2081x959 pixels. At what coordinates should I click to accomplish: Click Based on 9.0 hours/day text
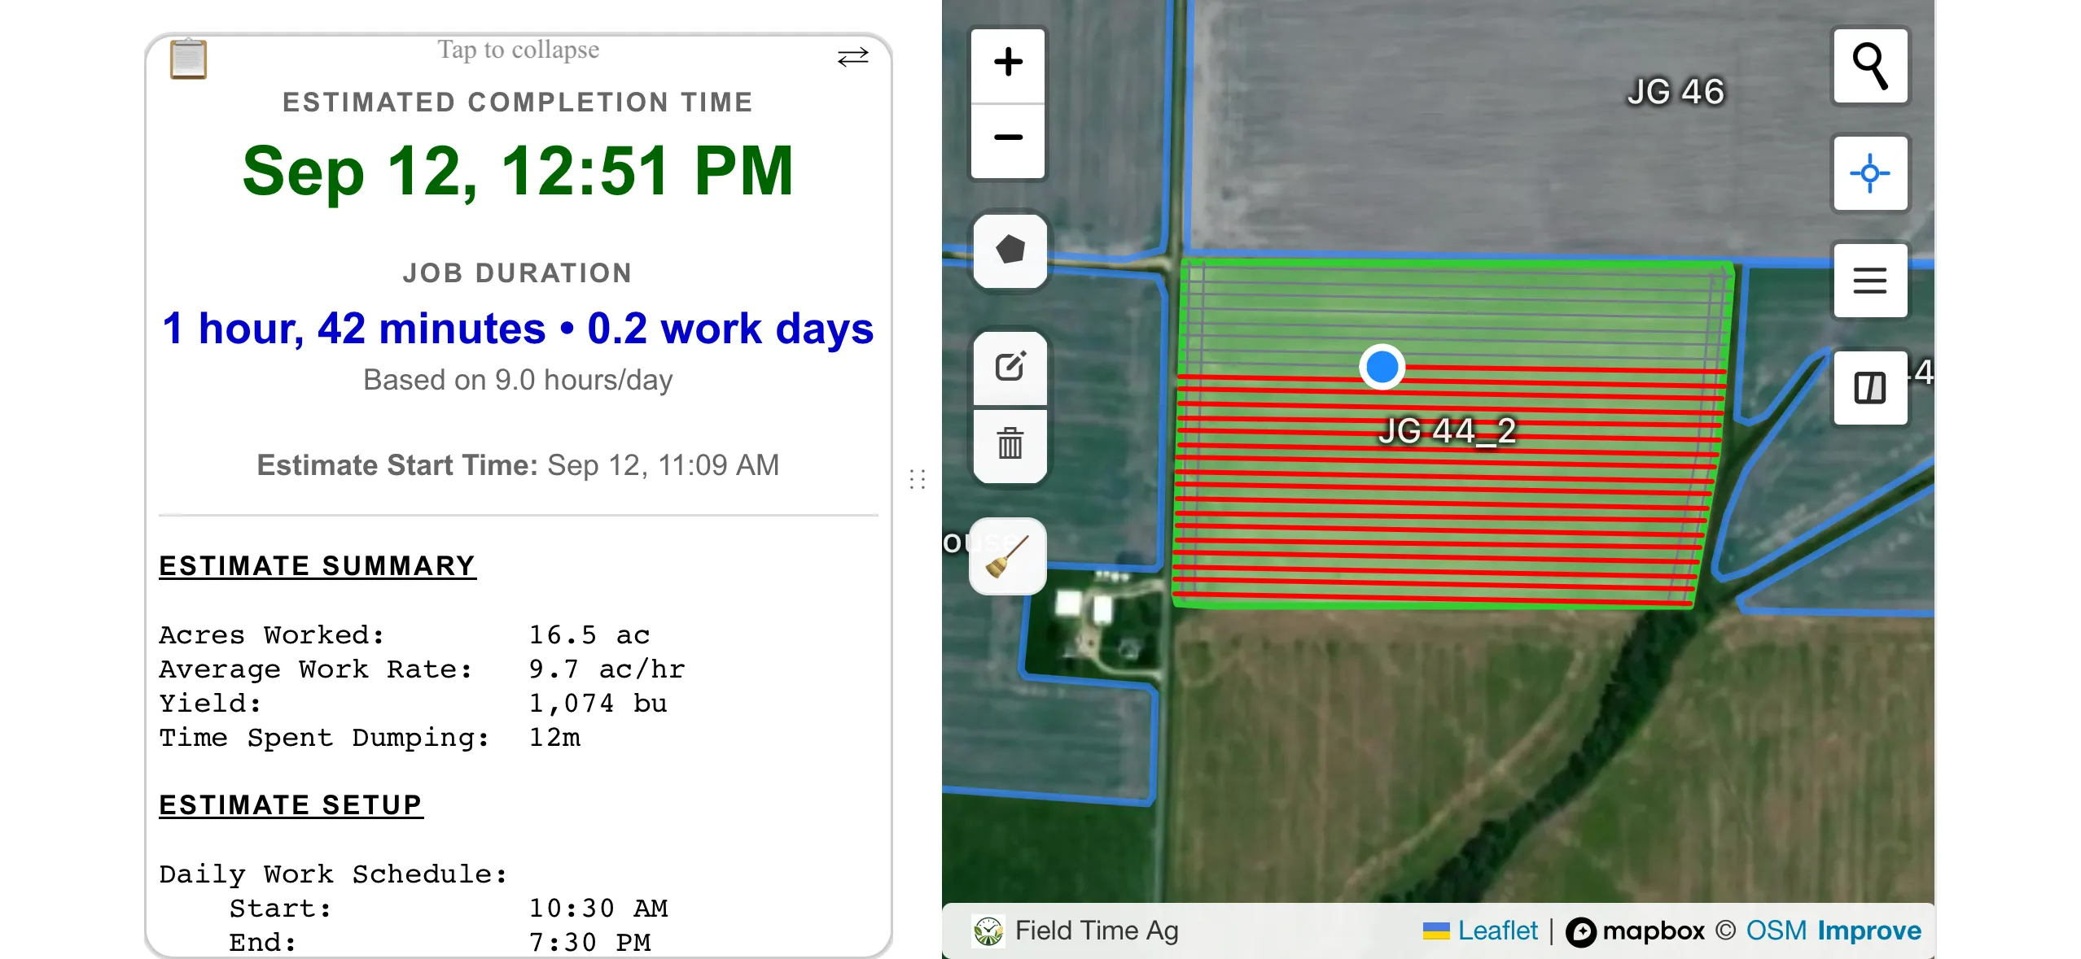(x=518, y=380)
